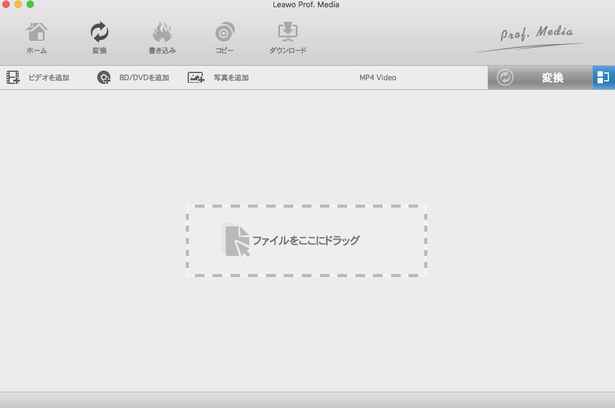
Task: Open the MP4 Video format profile
Action: coord(378,78)
